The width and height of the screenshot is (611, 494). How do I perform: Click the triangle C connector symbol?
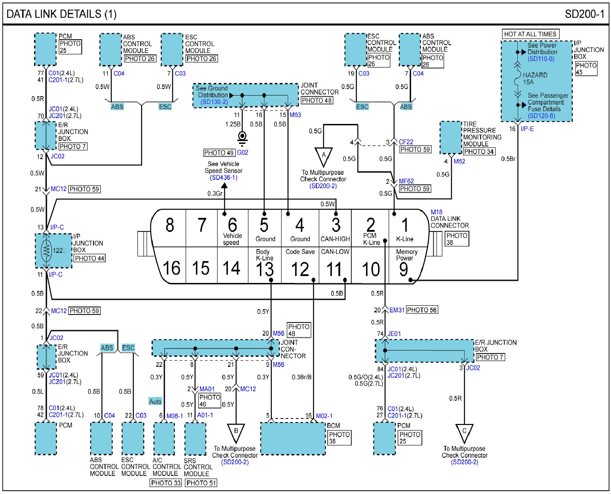tap(464, 432)
